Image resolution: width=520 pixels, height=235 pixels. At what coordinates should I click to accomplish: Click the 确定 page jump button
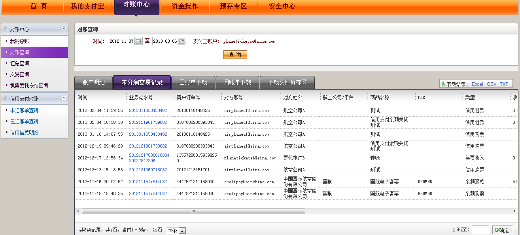click(x=503, y=230)
